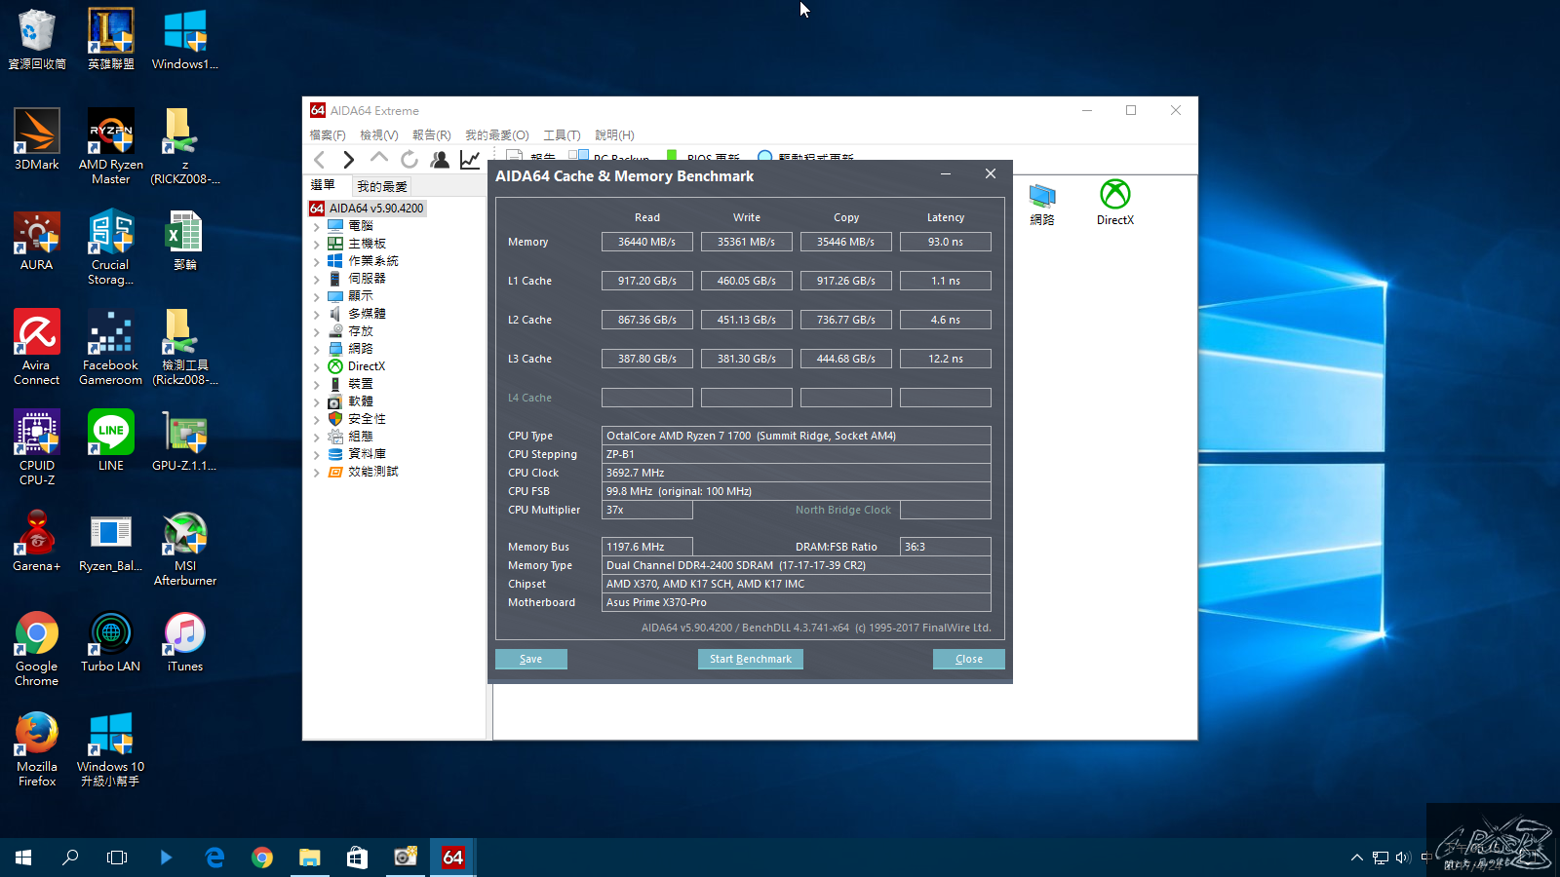Viewport: 1560px width, 877px height.
Task: Switch to the 我的最愛 tab
Action: point(382,186)
